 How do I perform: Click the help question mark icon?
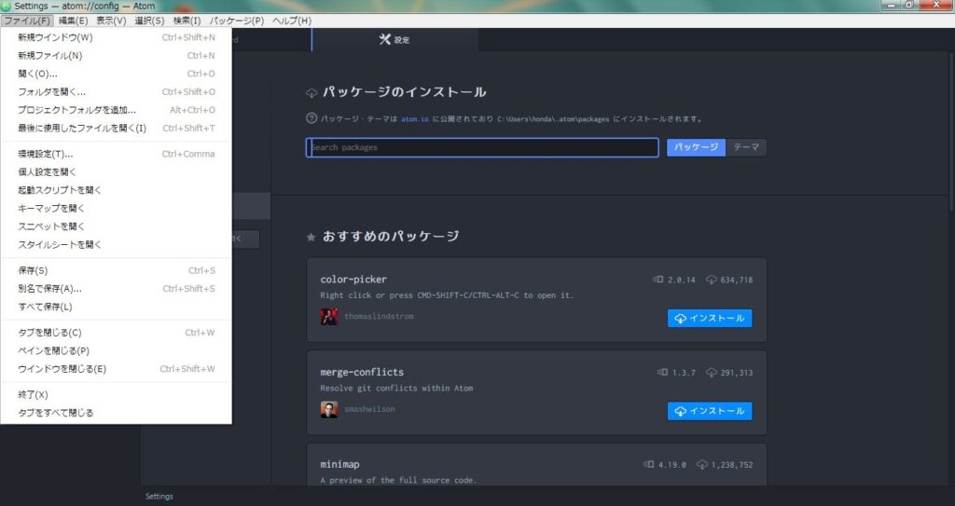pyautogui.click(x=311, y=118)
